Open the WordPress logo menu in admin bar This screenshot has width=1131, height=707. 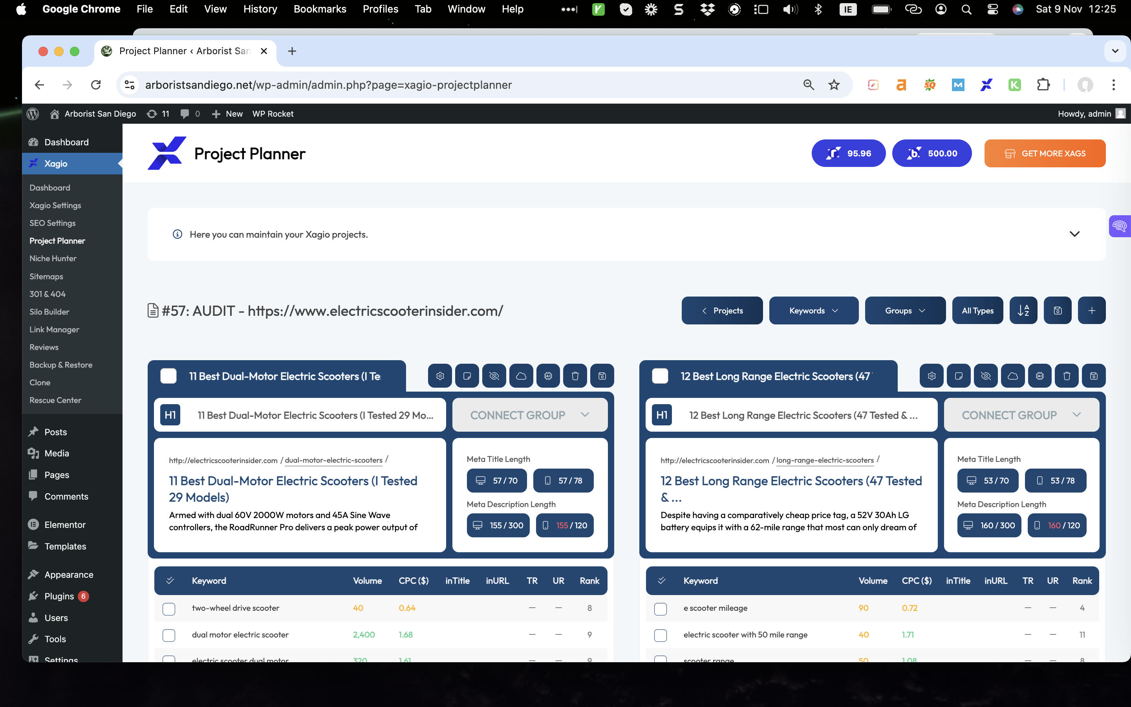[x=33, y=114]
